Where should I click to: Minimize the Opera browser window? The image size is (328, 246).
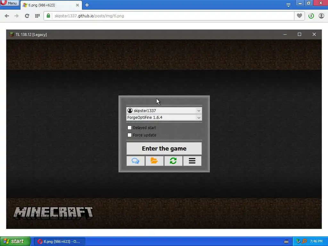click(x=300, y=3)
